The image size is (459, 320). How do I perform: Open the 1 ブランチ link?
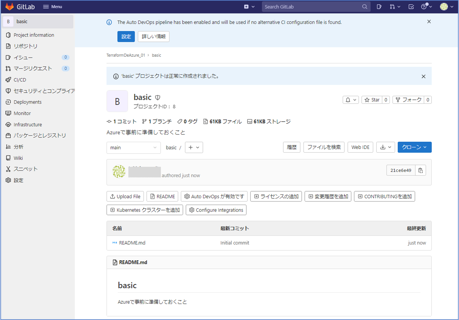pyautogui.click(x=157, y=122)
